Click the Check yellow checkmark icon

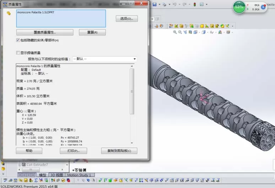click(x=26, y=180)
